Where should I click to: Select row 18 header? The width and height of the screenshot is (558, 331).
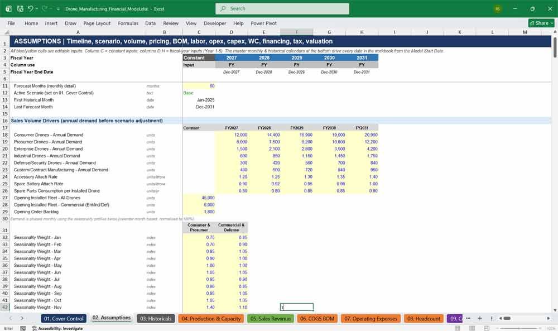click(5, 135)
